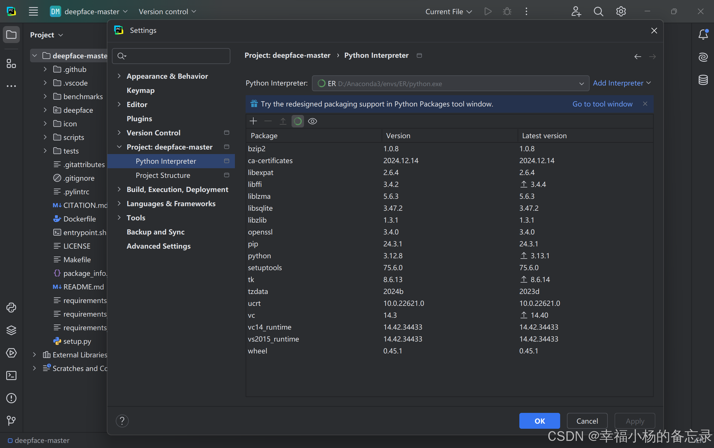The image size is (714, 448).
Task: Open the Python Interpreter dropdown combo box
Action: click(x=450, y=84)
